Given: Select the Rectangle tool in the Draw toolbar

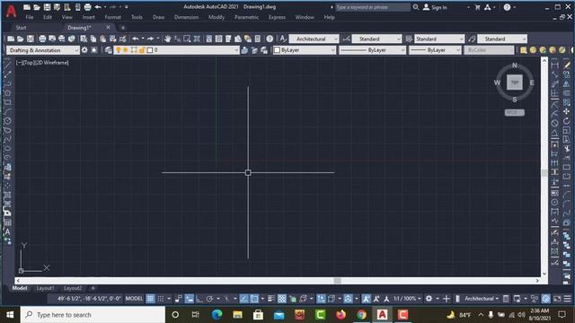Looking at the screenshot, I should (7, 102).
